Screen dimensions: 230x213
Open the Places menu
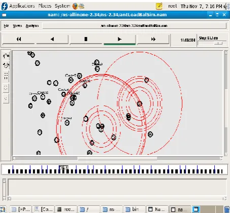pos(45,6)
